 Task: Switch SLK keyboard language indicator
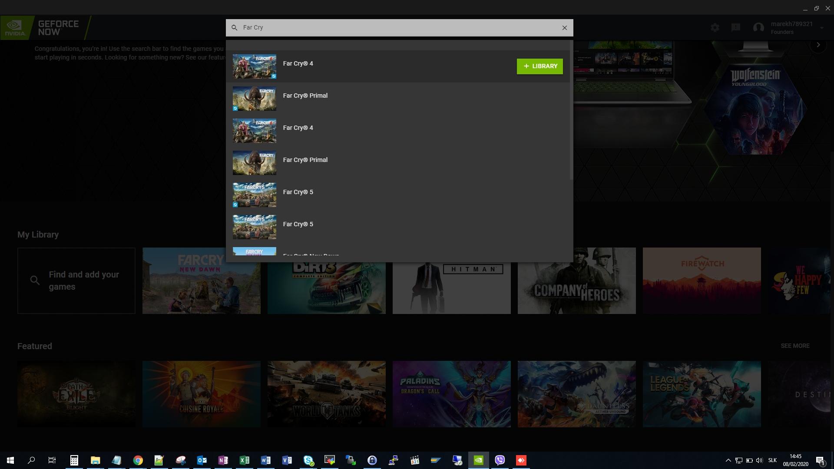pyautogui.click(x=772, y=460)
